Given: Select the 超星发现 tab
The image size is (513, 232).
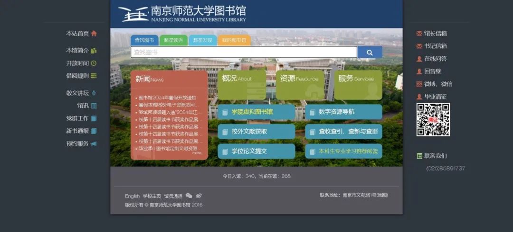Looking at the screenshot, I should pyautogui.click(x=202, y=40).
